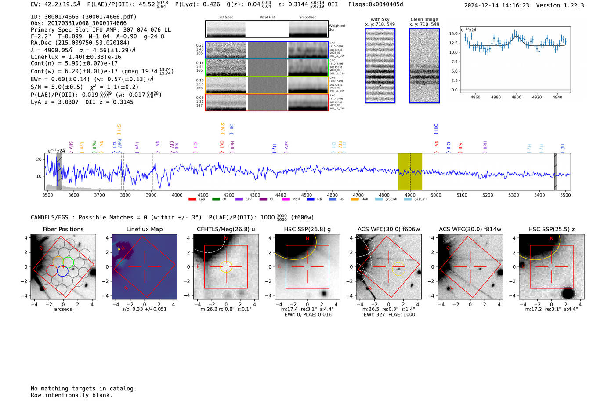
Task: Open the CFHTLS/Meg(26.8) u image
Action: point(226,267)
